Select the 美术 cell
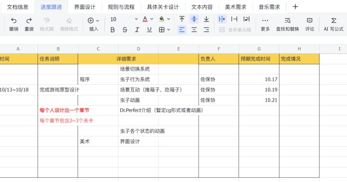 [98, 142]
